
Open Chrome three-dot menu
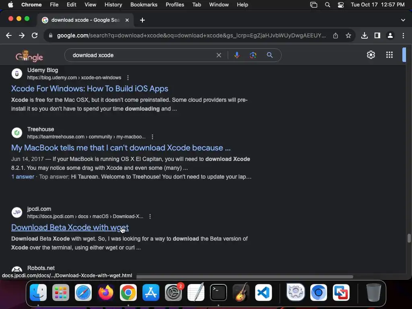(403, 35)
